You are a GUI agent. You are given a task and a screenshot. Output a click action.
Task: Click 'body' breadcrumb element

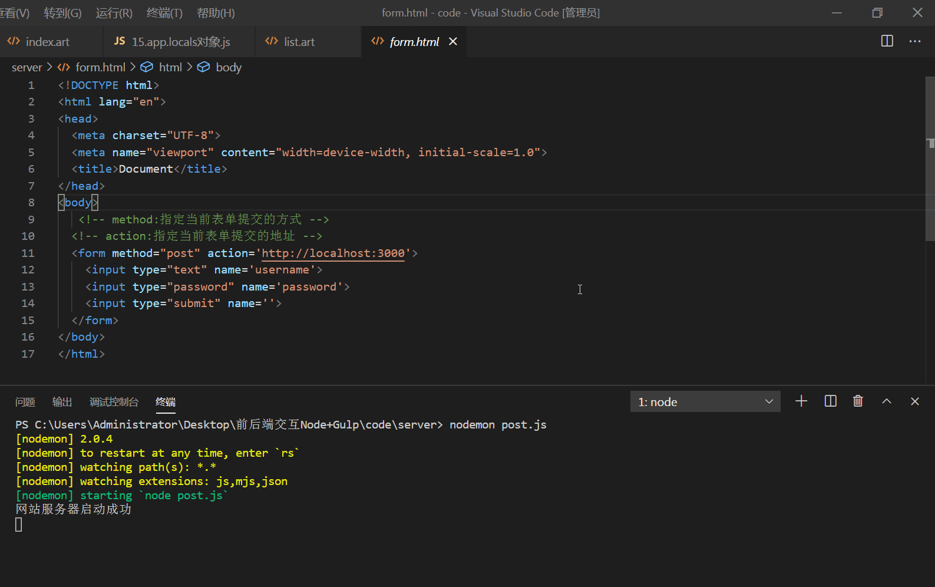coord(229,67)
